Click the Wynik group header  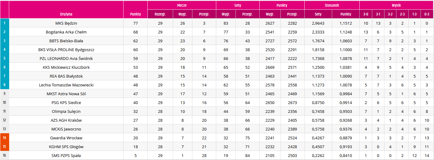[396, 5]
